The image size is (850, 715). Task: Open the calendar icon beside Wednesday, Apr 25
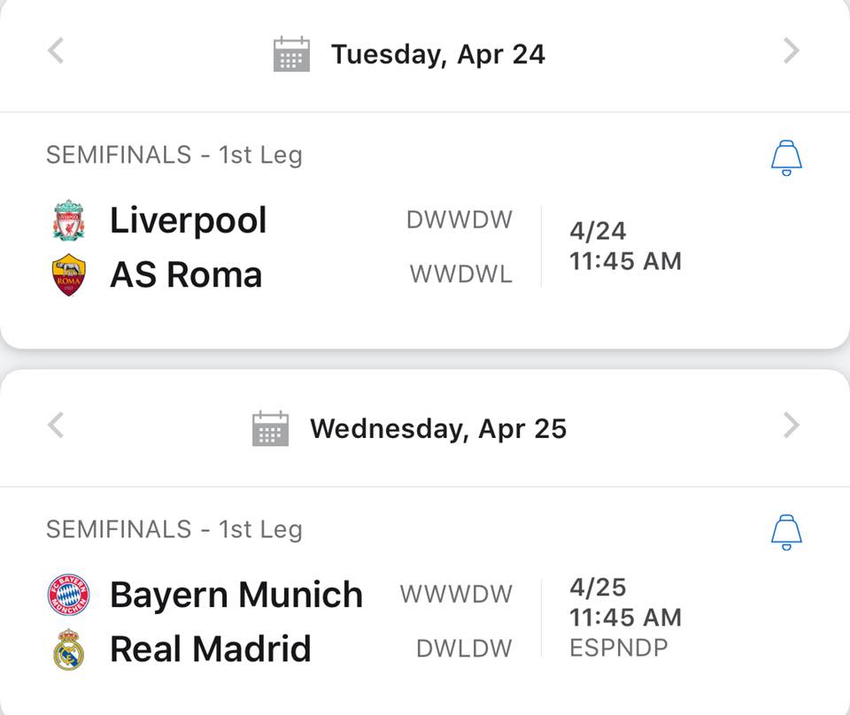271,428
